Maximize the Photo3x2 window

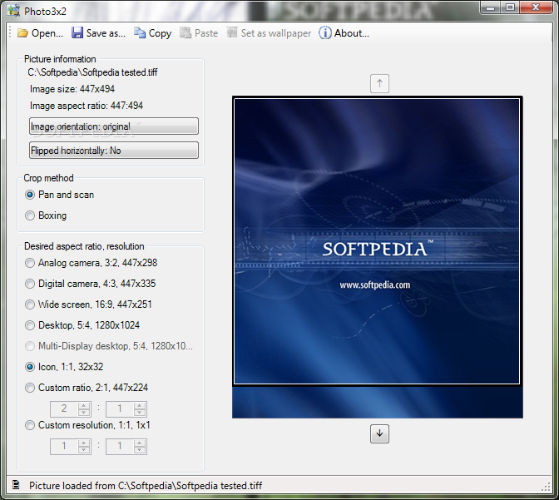tap(510, 7)
